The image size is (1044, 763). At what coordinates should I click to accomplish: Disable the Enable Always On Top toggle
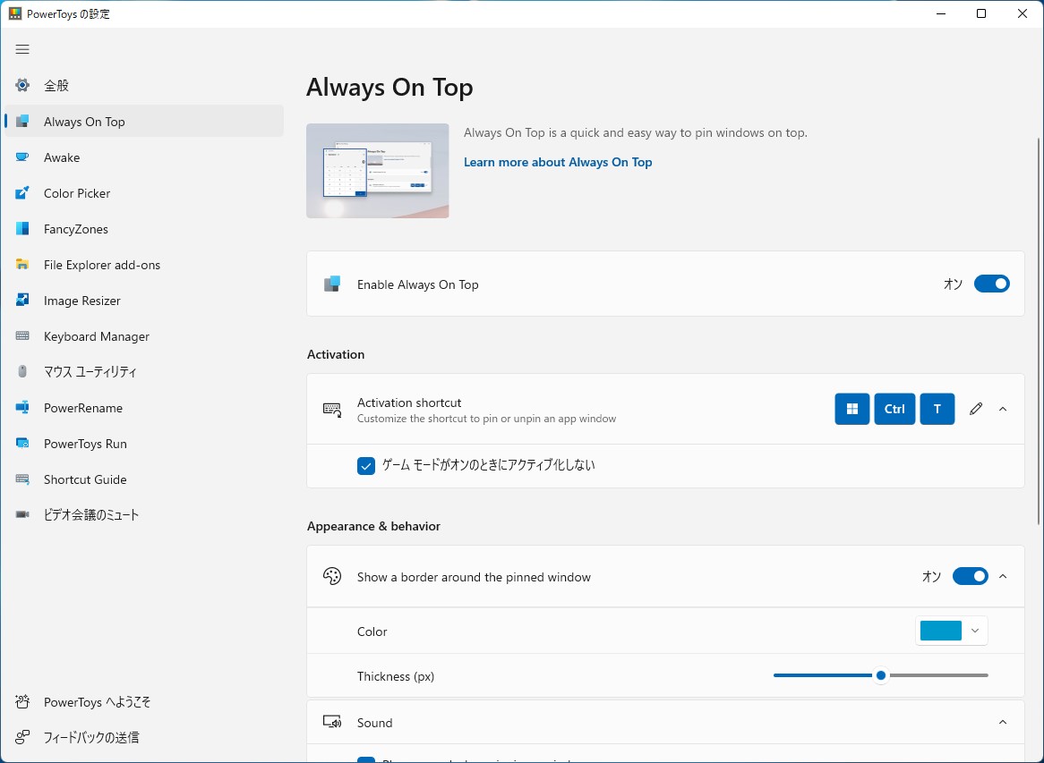pos(991,284)
